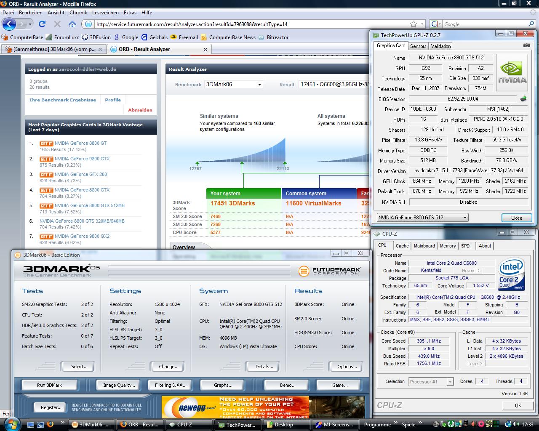Switch to the Sammelthread 3DMark06 tab
This screenshot has width=539, height=431.
tap(53, 49)
